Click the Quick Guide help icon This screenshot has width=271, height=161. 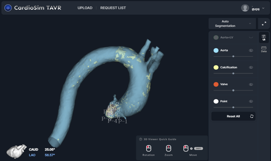(141, 139)
